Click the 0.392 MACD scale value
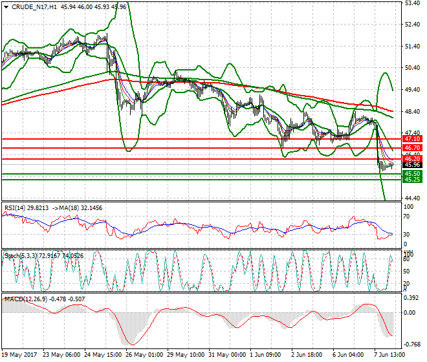427x362 pixels. pyautogui.click(x=411, y=298)
